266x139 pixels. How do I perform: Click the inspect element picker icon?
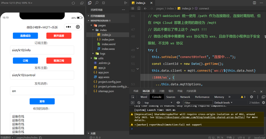[x=133, y=97]
